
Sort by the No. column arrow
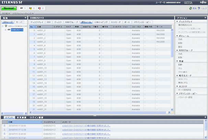(35, 27)
